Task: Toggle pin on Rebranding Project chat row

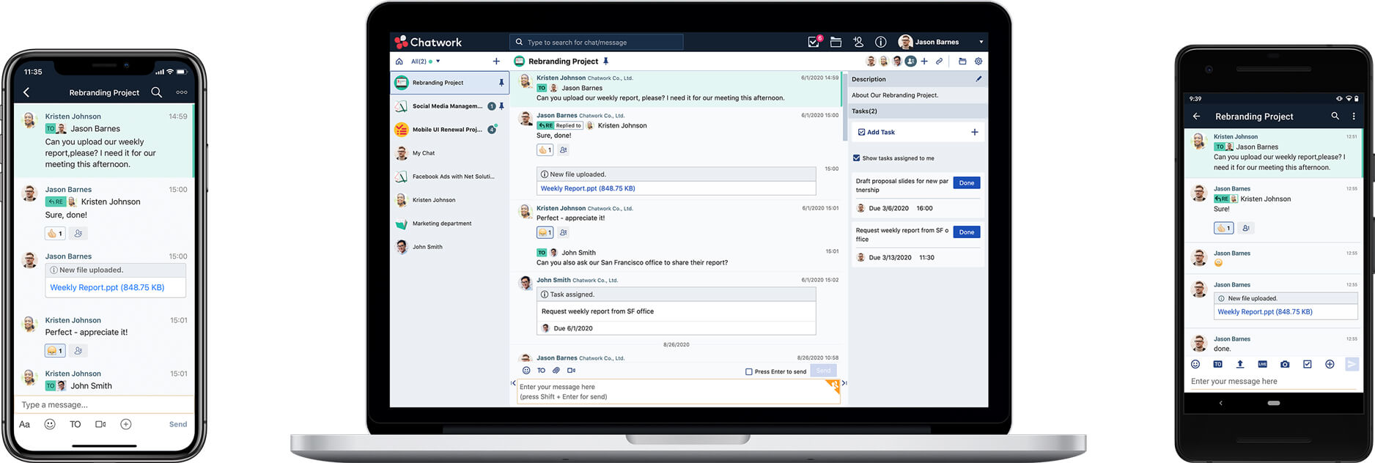Action: [x=501, y=83]
